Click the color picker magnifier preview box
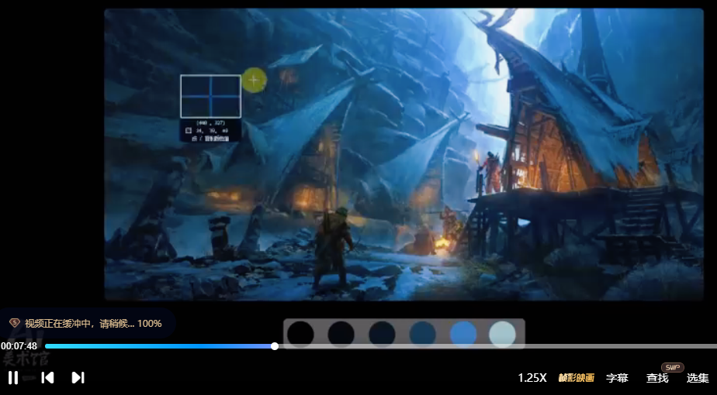The width and height of the screenshot is (717, 395). click(x=211, y=96)
